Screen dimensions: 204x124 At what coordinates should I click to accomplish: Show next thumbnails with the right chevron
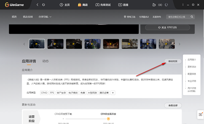(x=180, y=44)
